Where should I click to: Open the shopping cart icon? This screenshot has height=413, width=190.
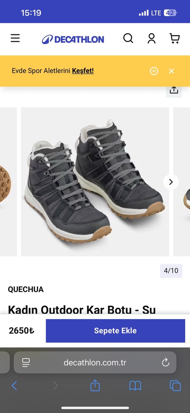tap(174, 39)
